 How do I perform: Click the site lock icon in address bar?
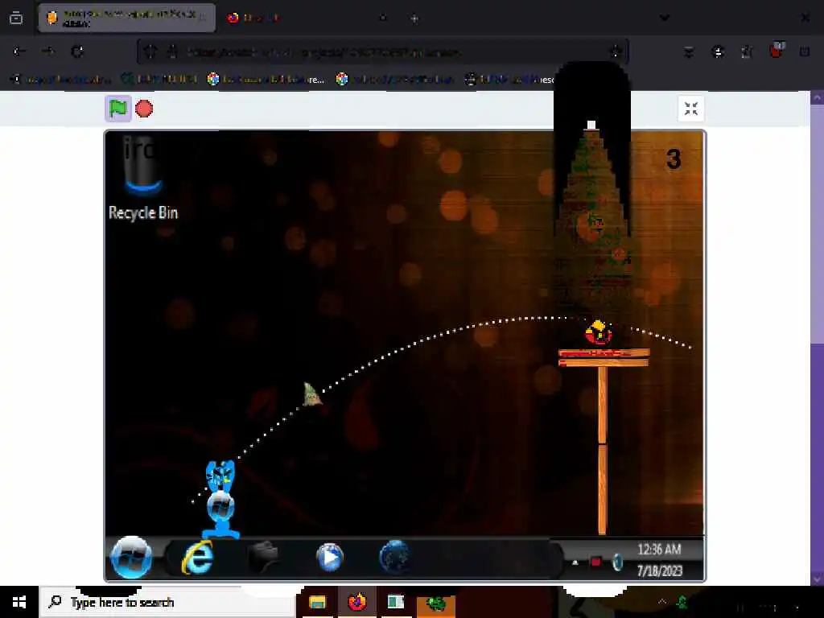point(172,51)
